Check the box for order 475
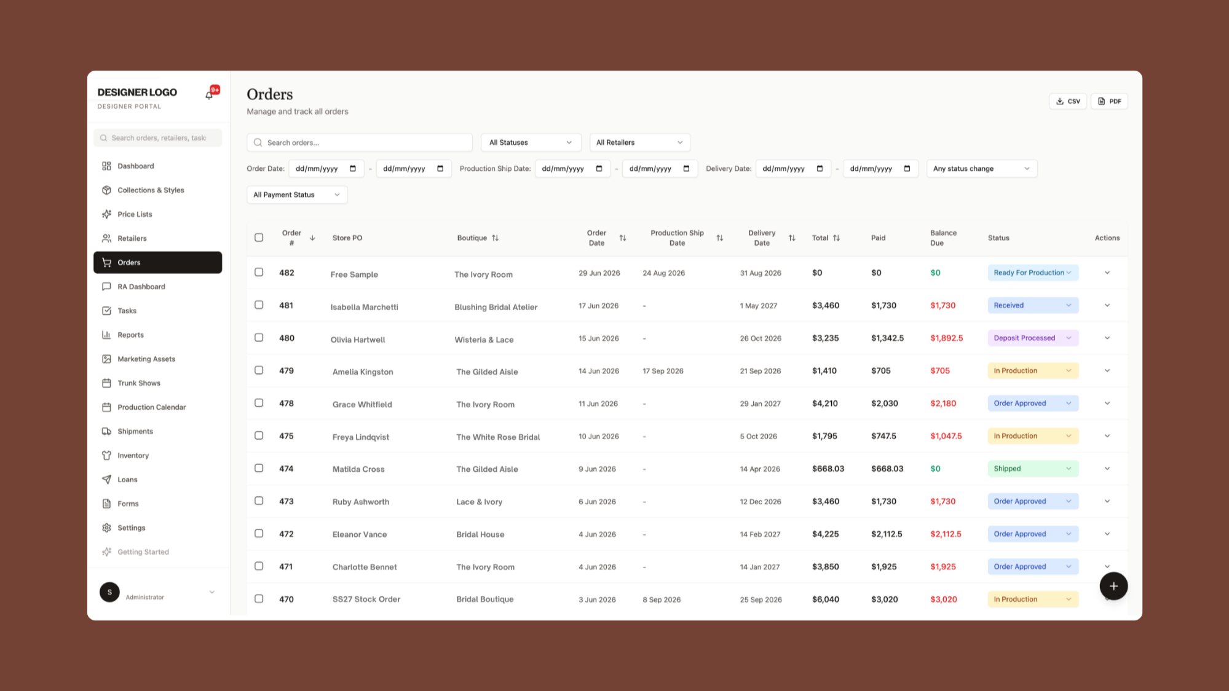Screen dimensions: 1229x691 click(259, 435)
